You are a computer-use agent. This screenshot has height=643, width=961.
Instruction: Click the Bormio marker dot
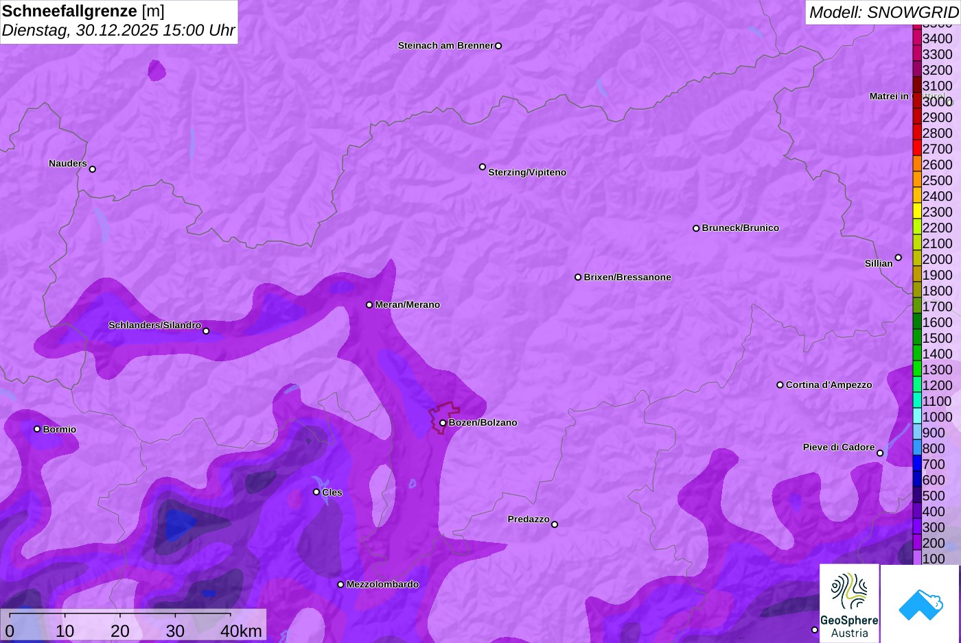click(x=37, y=429)
